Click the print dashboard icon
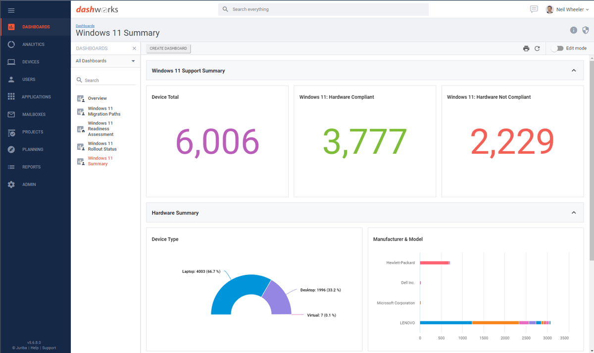 [x=526, y=48]
